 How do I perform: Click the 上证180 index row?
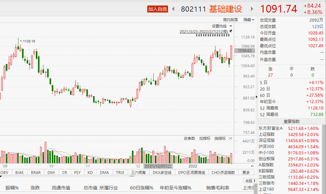click(x=290, y=189)
